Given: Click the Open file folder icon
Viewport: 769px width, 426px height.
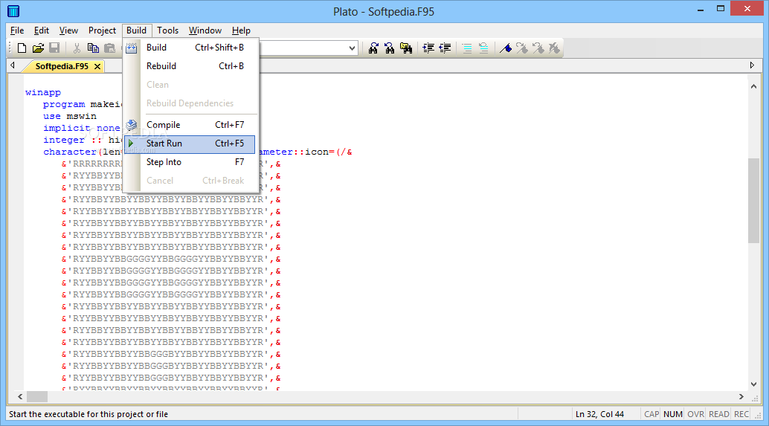Looking at the screenshot, I should 38,48.
